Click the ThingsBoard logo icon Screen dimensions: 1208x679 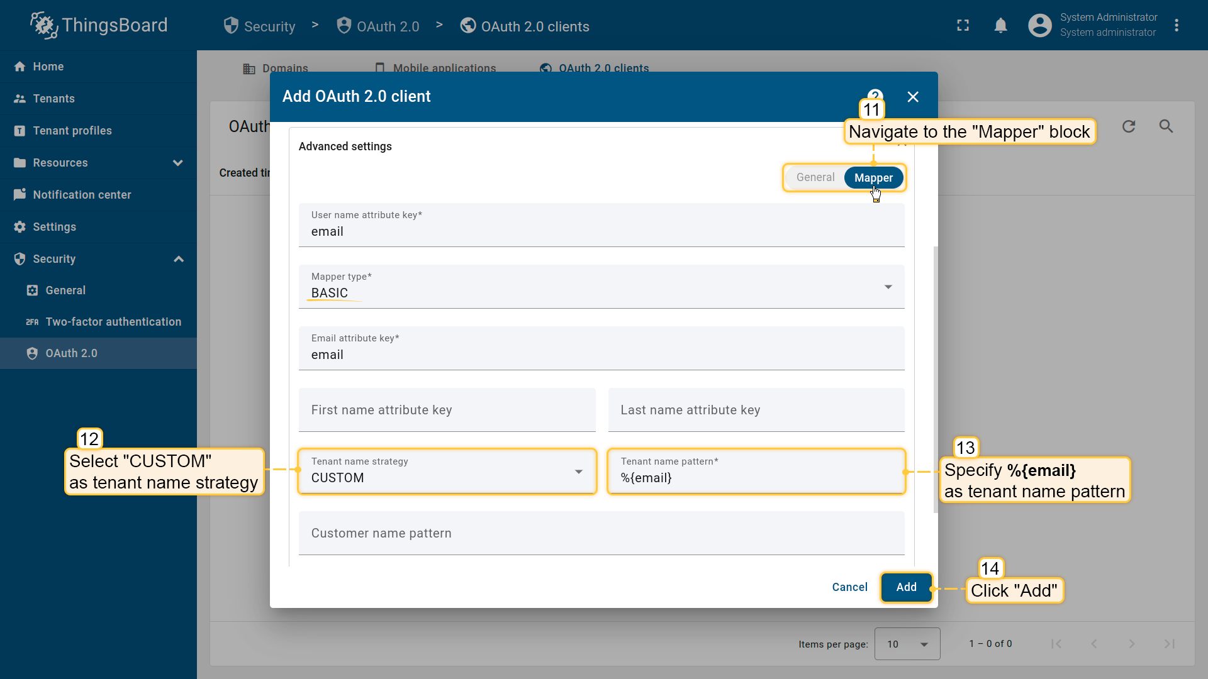pos(43,25)
